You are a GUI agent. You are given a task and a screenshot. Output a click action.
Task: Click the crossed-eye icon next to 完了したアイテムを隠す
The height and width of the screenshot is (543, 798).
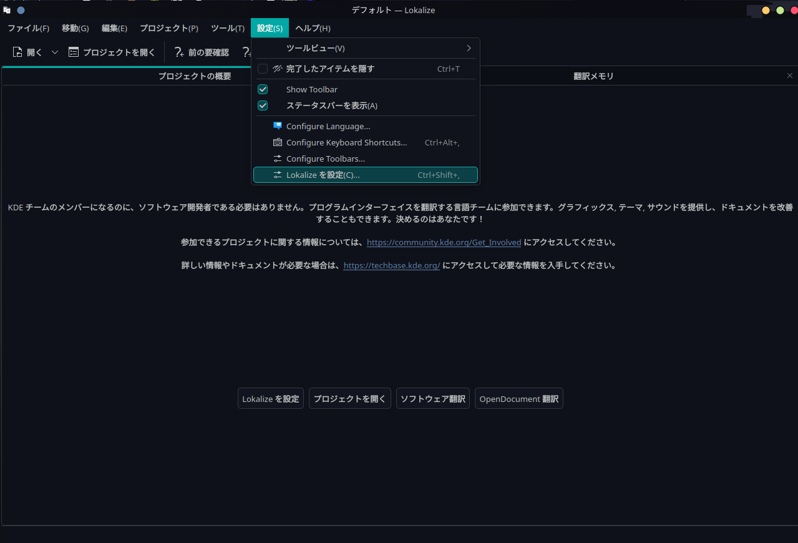[277, 69]
